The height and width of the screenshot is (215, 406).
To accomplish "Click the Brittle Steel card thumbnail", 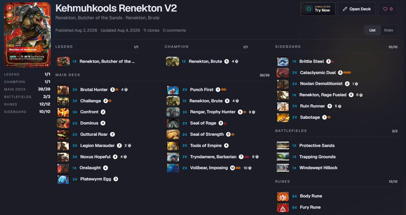I will tap(283, 62).
